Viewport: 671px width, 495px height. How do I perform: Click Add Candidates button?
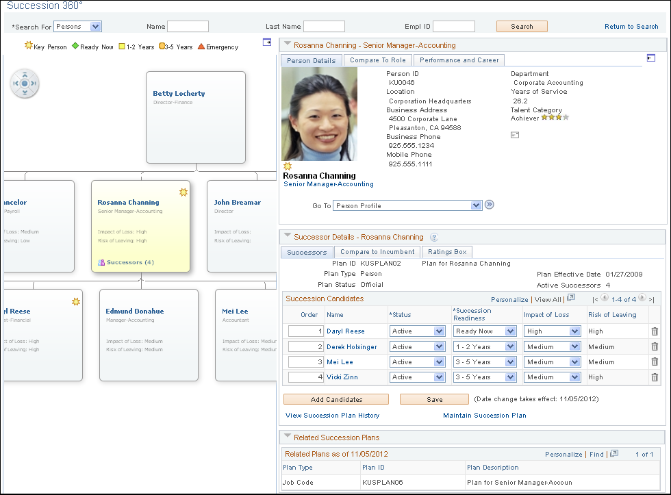coord(336,399)
